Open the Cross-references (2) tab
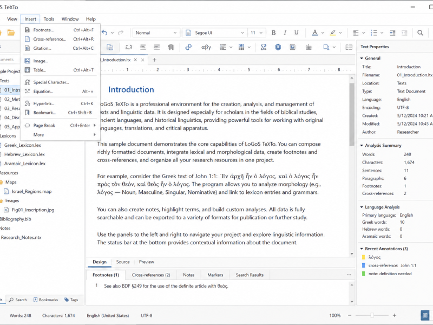 [151, 275]
